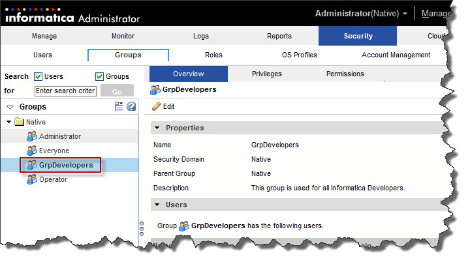Click the GrpDevelopers group icon in tree

[x=32, y=165]
